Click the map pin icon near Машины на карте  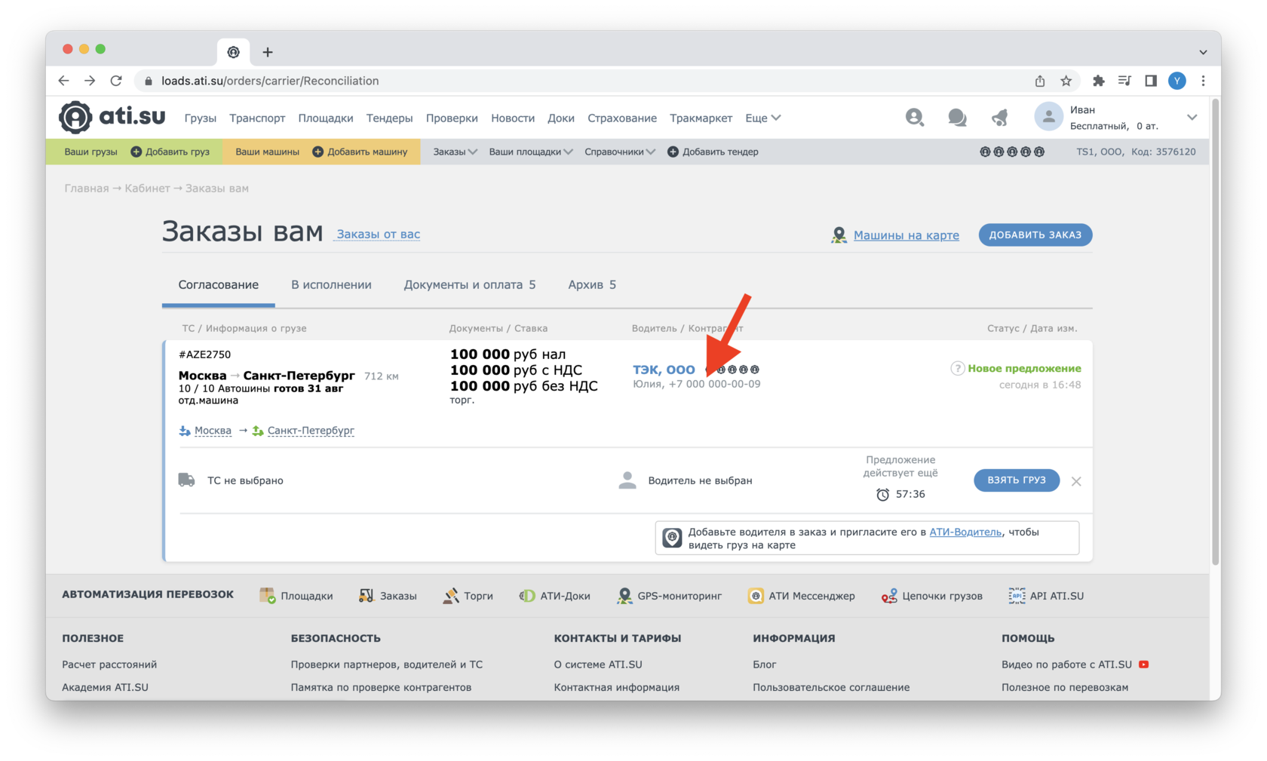pos(839,235)
